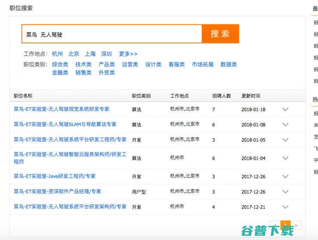
Task: Go to next results page arrow
Action: point(297,225)
